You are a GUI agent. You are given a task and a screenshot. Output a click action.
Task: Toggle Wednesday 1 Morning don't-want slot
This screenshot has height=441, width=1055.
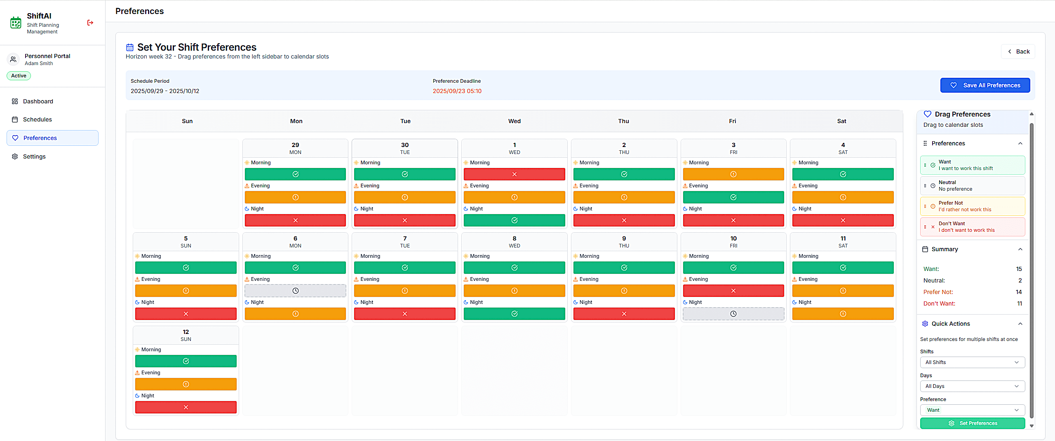click(x=514, y=174)
